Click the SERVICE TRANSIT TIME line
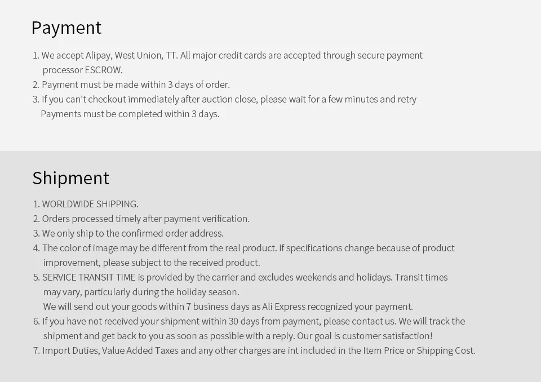The width and height of the screenshot is (541, 382). (241, 277)
